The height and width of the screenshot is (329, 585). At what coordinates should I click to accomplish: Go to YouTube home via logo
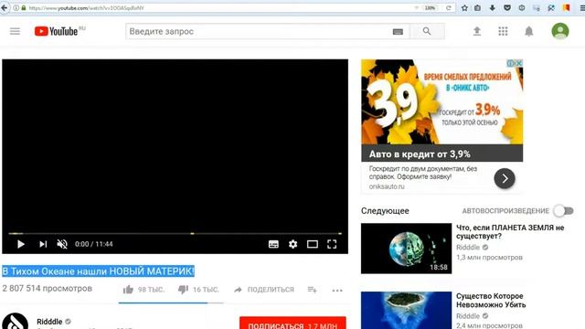57,31
